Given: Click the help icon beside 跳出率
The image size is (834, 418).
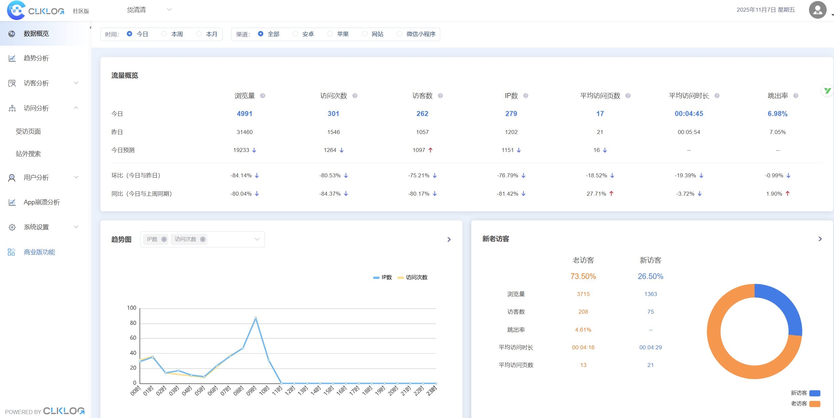Looking at the screenshot, I should 796,96.
